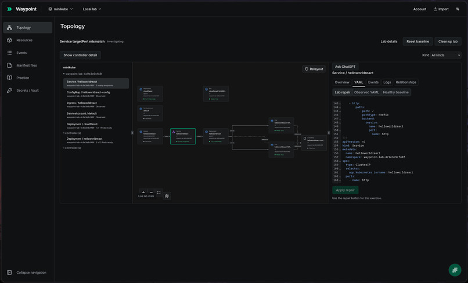Zoom out the topology graph
Viewport: 468px width, 283px height.
point(151,192)
